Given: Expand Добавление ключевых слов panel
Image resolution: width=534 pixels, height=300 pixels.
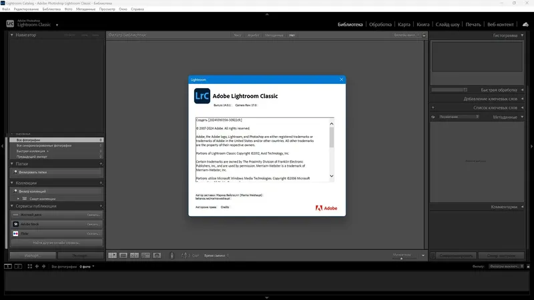Looking at the screenshot, I should pyautogui.click(x=522, y=99).
